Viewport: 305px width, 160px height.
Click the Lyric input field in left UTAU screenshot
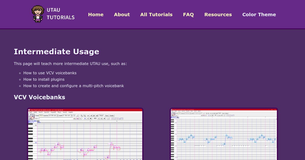point(56,118)
